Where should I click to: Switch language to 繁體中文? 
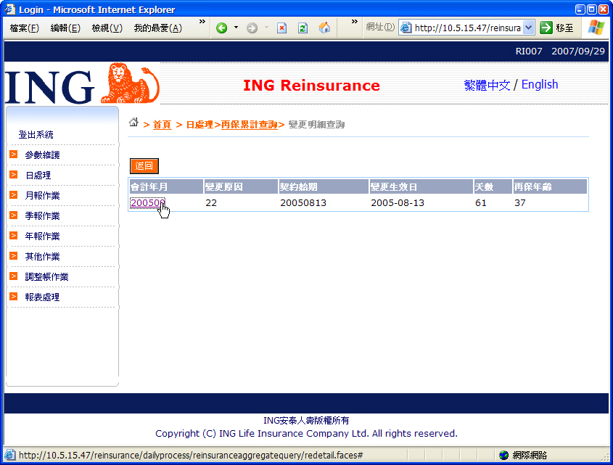[487, 85]
